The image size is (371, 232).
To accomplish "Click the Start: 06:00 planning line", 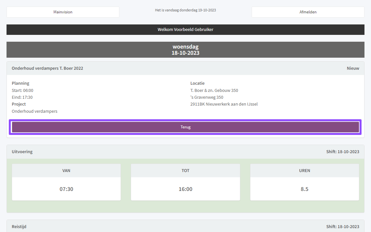I will (22, 91).
